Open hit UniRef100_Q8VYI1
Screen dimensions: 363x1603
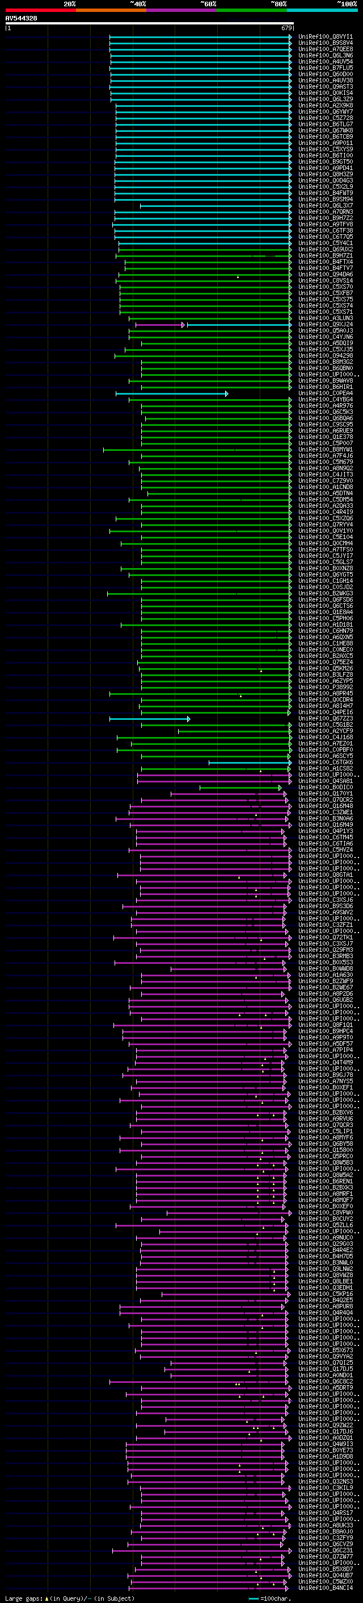(x=326, y=37)
